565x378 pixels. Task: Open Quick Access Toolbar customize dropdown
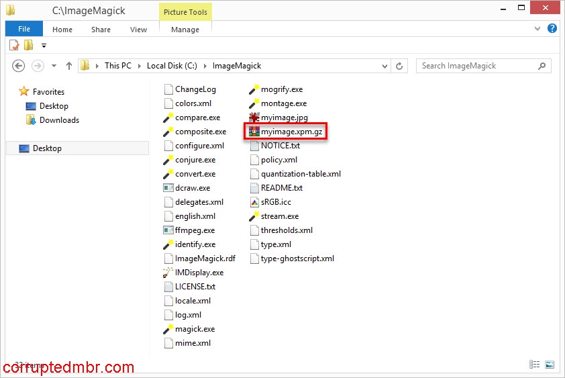[x=44, y=46]
